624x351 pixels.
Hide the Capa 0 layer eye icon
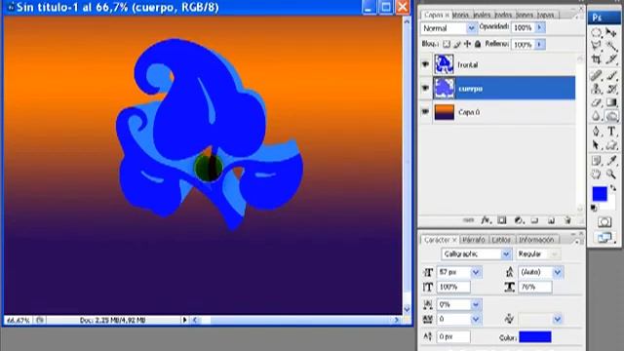point(425,112)
